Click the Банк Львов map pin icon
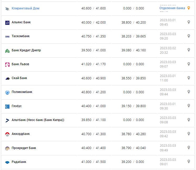Image resolution: width=196 pixels, height=170 pixels. click(188, 64)
